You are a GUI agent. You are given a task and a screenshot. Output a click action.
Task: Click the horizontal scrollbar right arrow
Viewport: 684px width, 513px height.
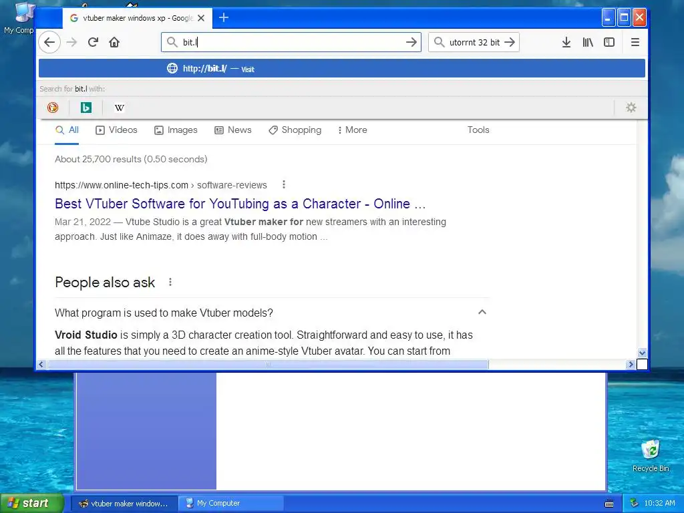[x=631, y=364]
